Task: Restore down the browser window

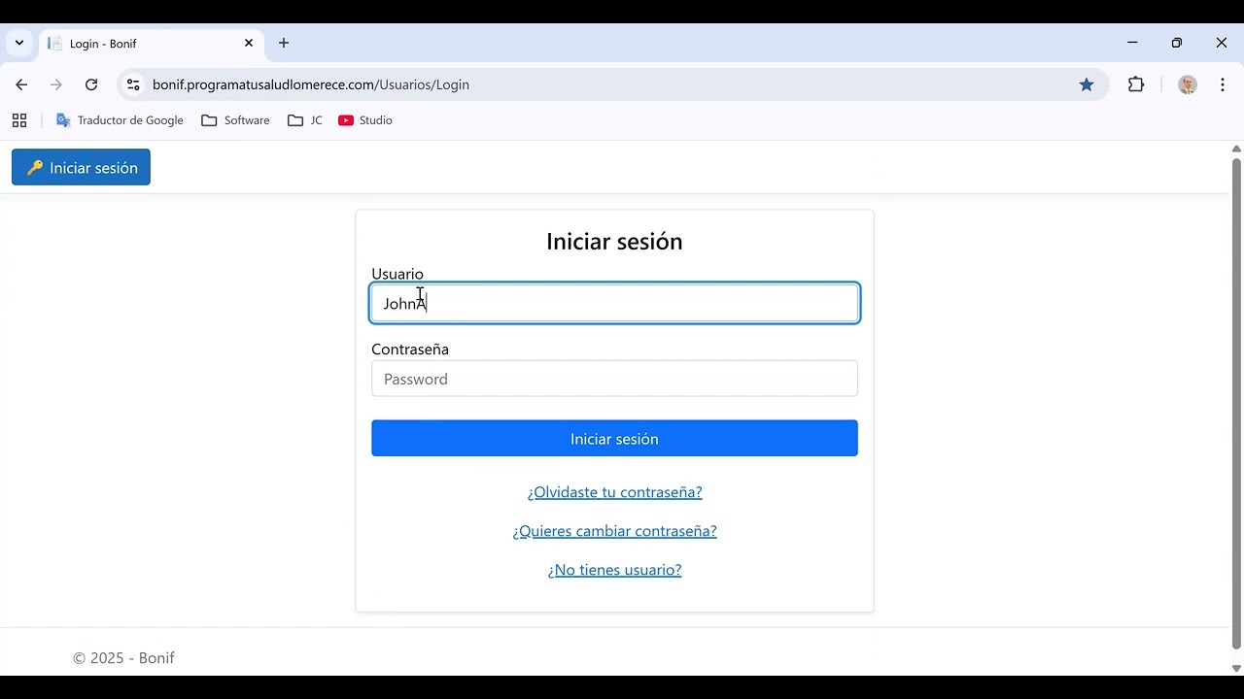Action: pos(1177,43)
